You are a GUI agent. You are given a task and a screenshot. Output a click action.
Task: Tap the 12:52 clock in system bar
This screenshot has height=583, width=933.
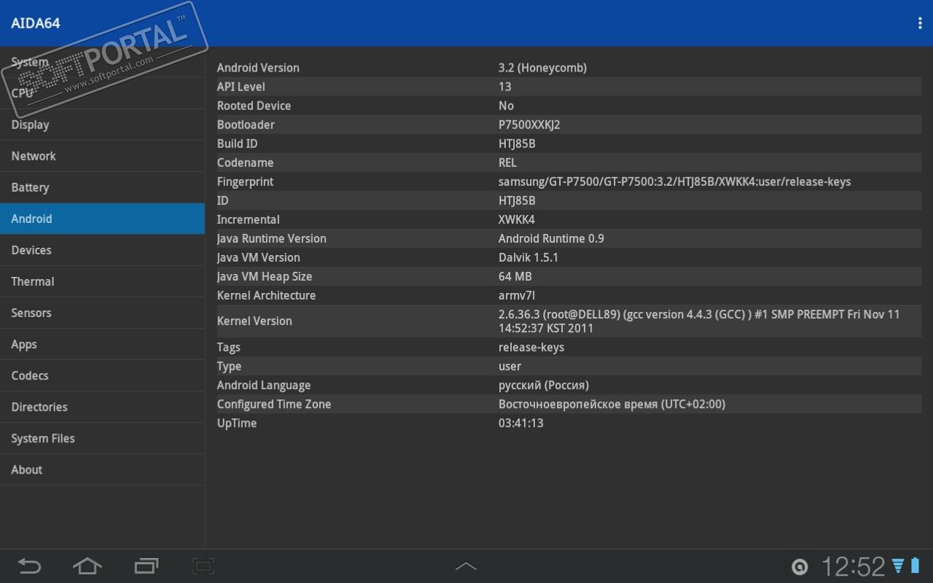(854, 566)
